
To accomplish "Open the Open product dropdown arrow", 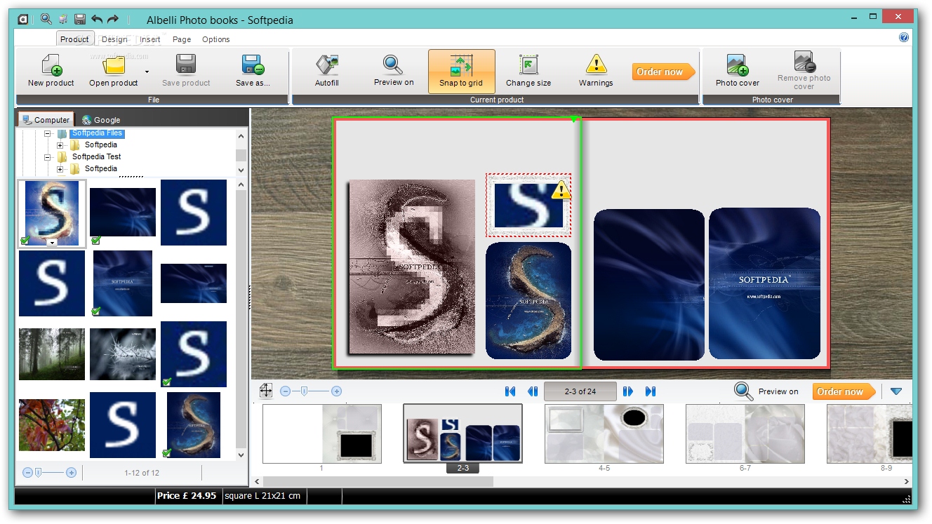I will click(147, 72).
